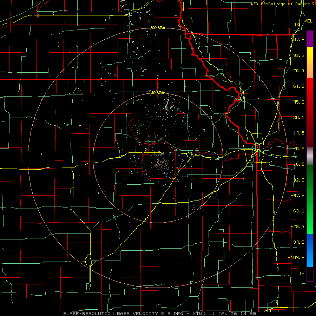Click the -78.7 velocity scale value
The height and width of the screenshot is (316, 316).
[x=298, y=226]
